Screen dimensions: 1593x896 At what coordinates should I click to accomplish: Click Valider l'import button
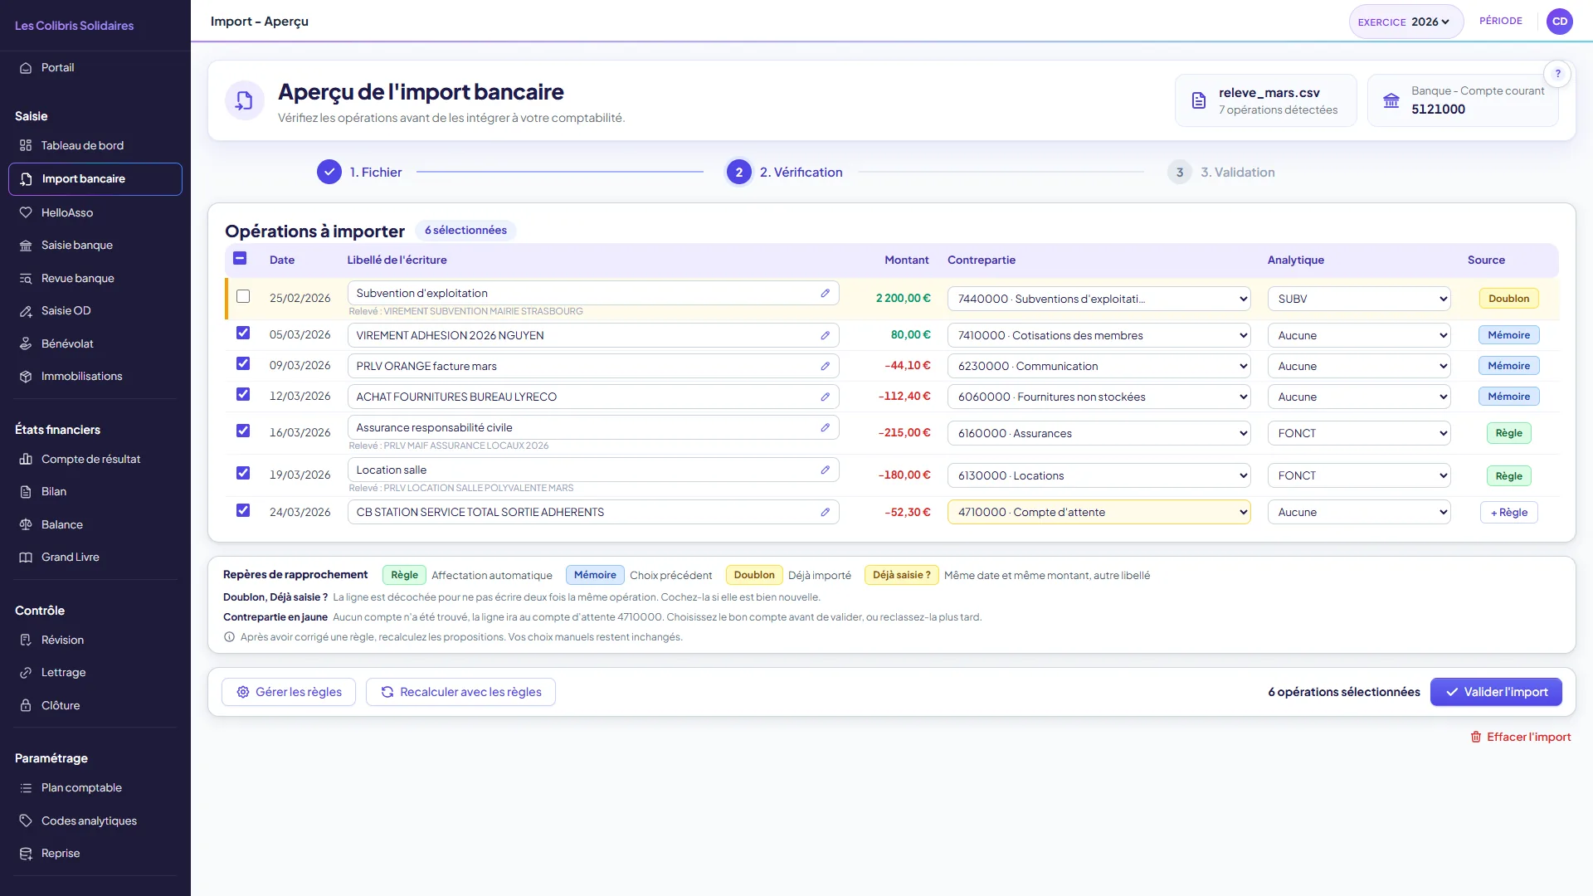click(1496, 692)
